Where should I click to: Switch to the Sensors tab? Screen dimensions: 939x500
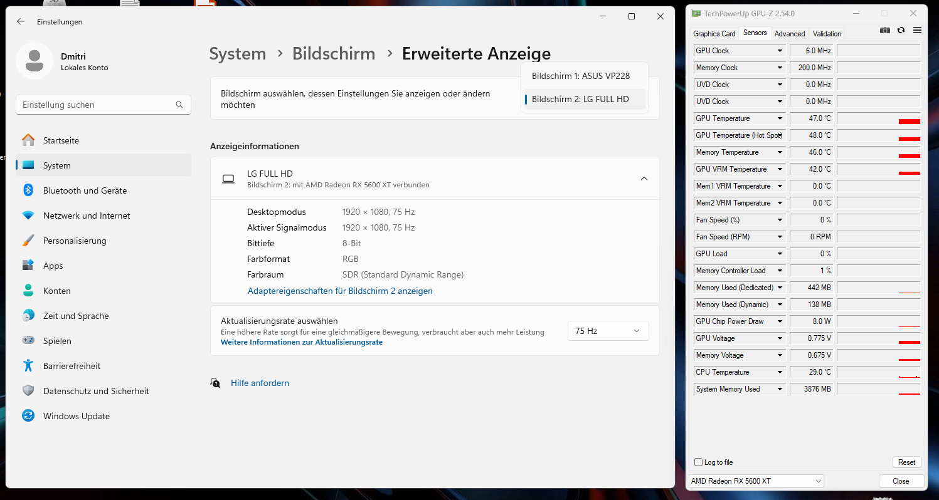tap(755, 33)
